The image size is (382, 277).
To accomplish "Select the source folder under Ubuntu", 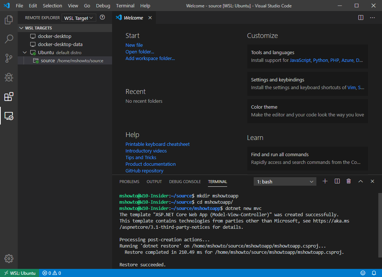I will click(65, 61).
